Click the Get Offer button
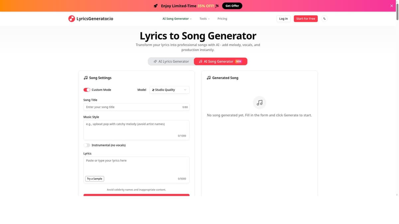Image resolution: width=399 pixels, height=224 pixels. 232,6
